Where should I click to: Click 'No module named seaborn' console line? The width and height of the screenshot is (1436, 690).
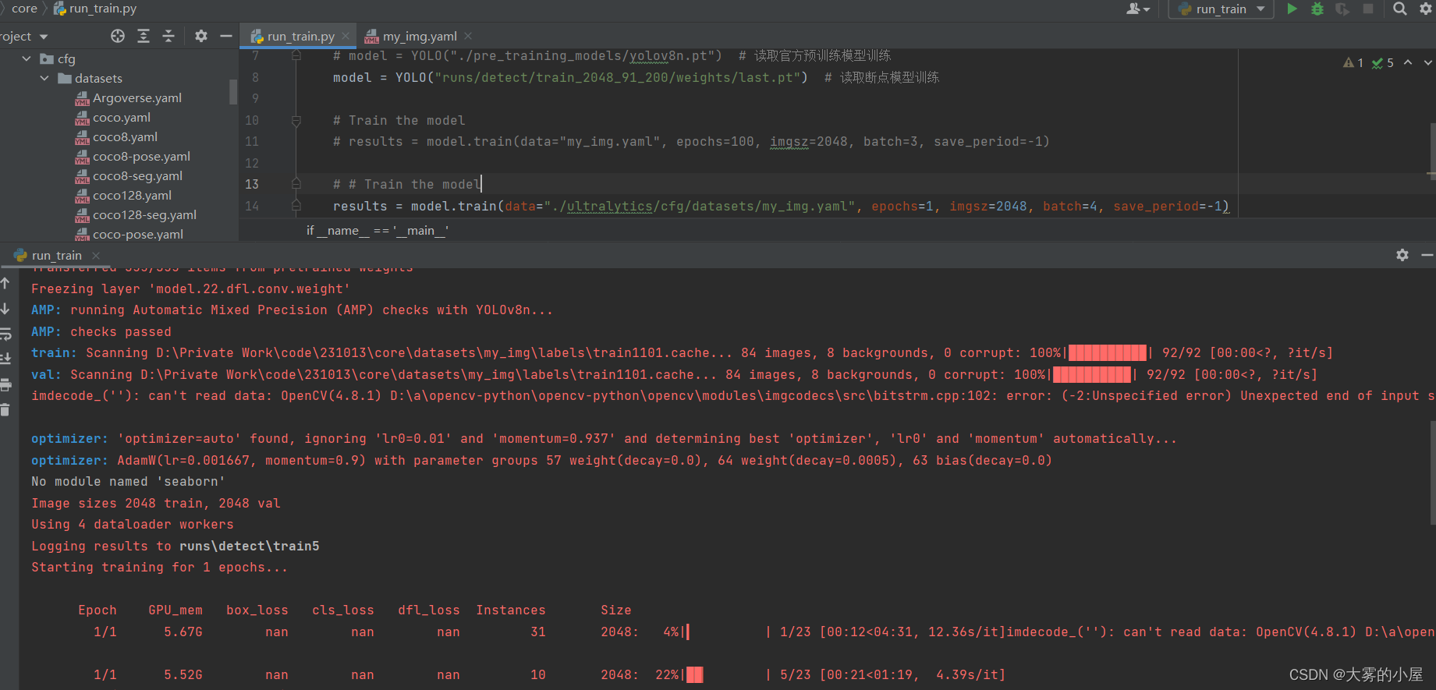point(128,482)
